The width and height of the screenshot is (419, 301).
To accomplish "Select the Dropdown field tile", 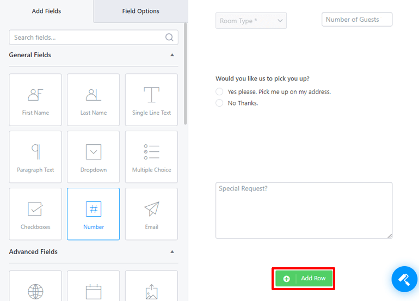I will click(x=93, y=157).
